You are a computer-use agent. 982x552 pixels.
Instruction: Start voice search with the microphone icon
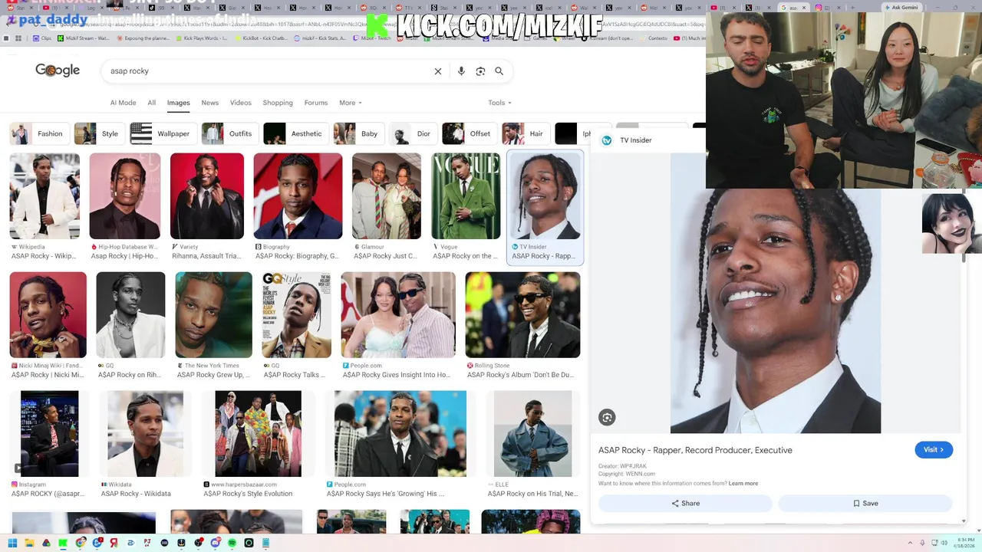tap(461, 71)
